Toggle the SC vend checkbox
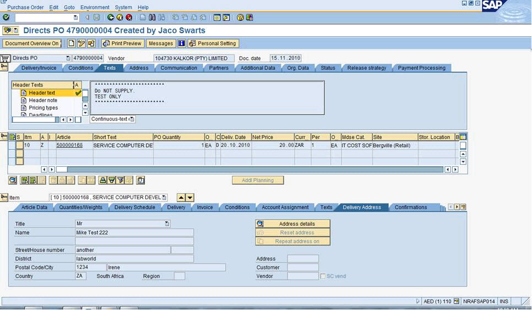The image size is (532, 310). (x=323, y=276)
